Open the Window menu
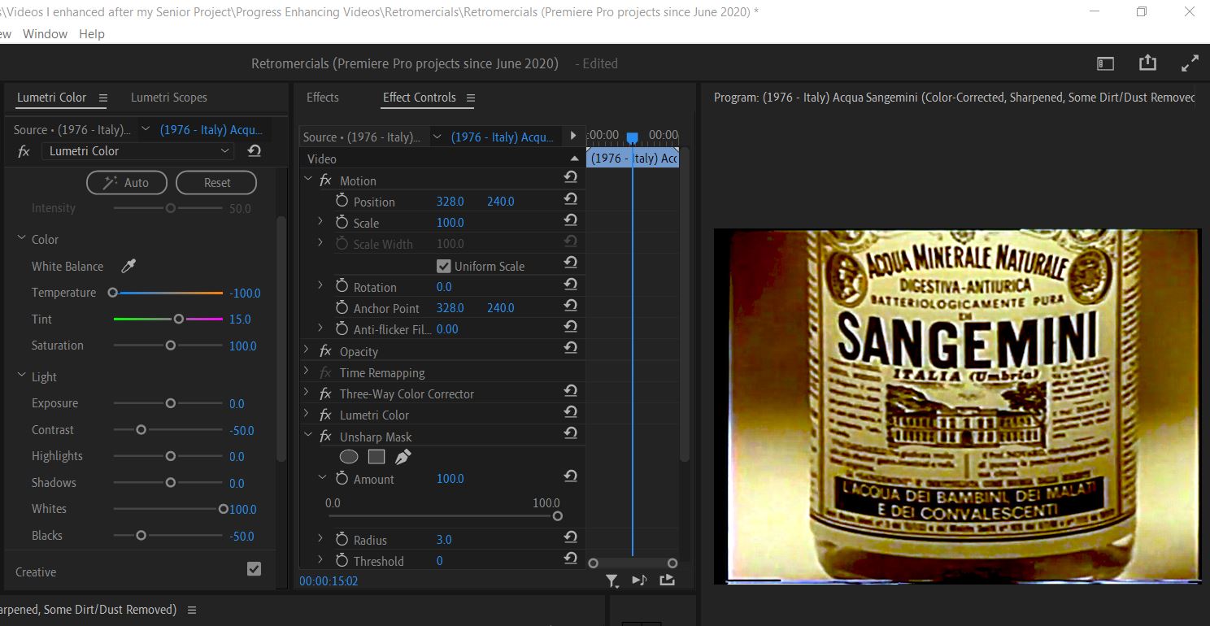1210x626 pixels. click(x=45, y=34)
